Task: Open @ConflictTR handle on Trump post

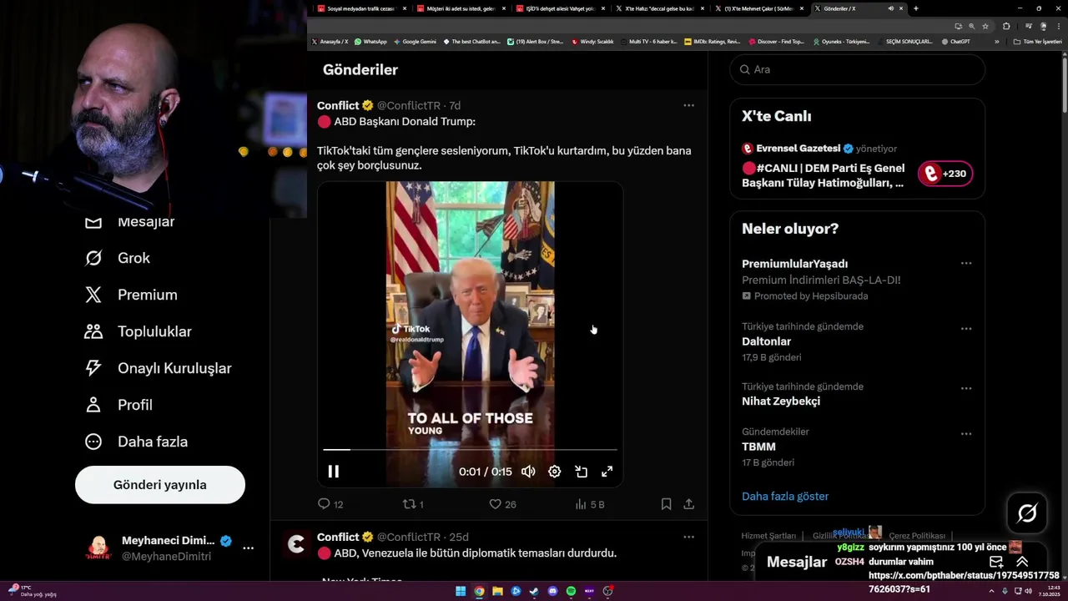Action: (409, 105)
